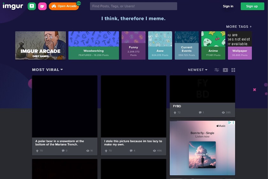Expand More Tags list

[239, 27]
